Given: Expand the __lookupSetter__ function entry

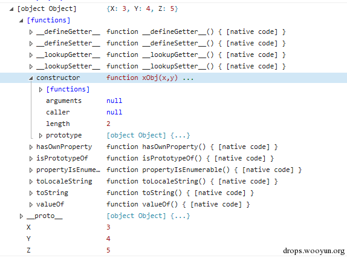Looking at the screenshot, I should tap(31, 67).
